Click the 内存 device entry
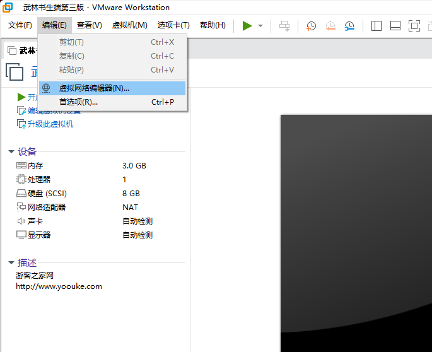The height and width of the screenshot is (352, 432). tap(35, 166)
